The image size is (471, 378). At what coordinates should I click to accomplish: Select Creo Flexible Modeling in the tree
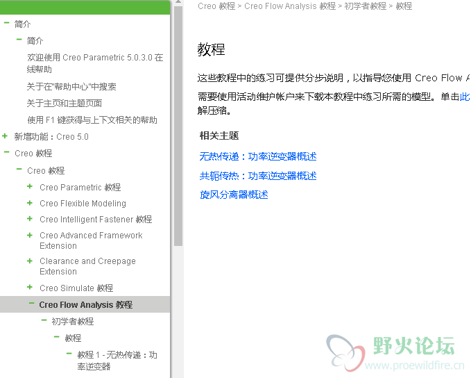[83, 204]
